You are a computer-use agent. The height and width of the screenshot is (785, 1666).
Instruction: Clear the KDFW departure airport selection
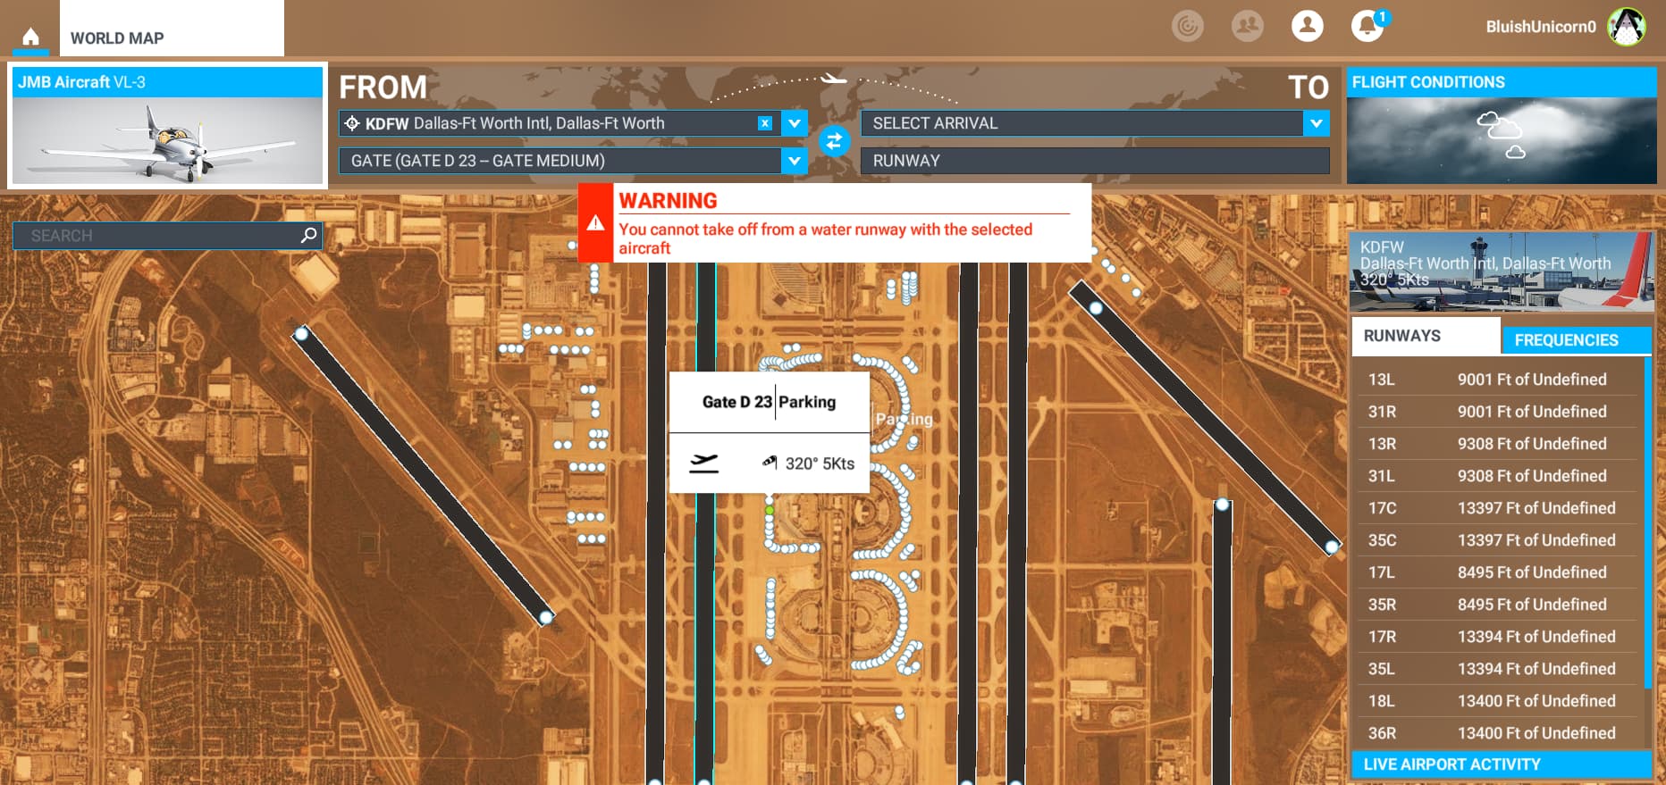(765, 123)
